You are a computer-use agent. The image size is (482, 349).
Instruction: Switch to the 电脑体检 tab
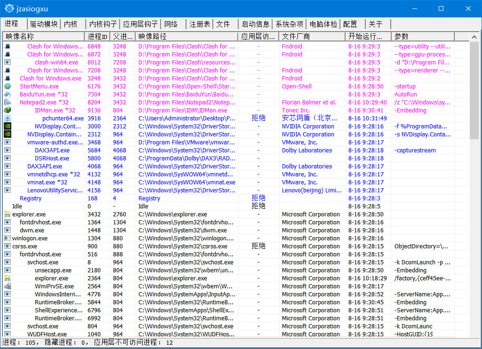click(323, 24)
